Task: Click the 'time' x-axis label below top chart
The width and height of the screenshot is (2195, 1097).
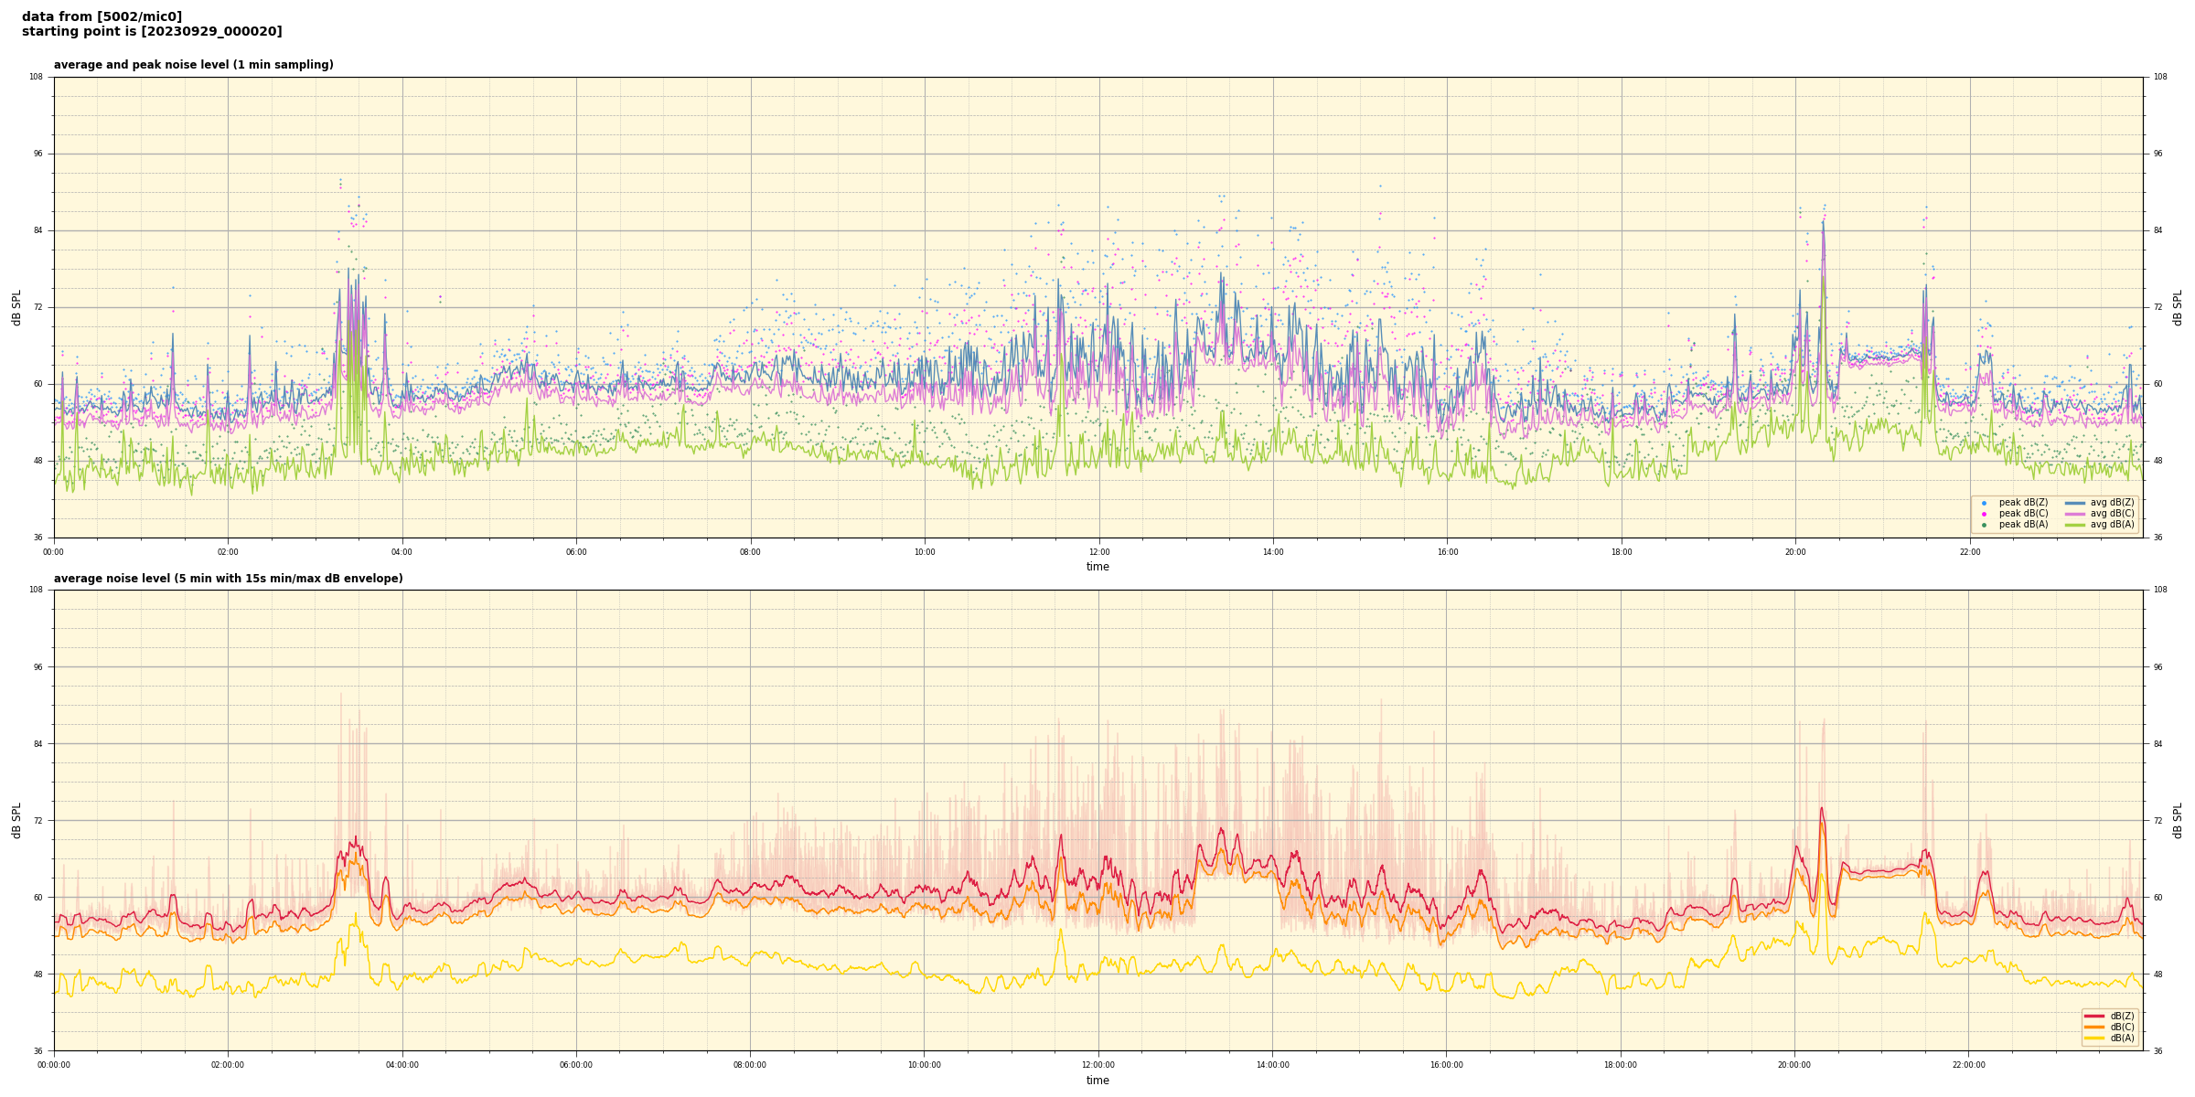Action: [x=1097, y=567]
